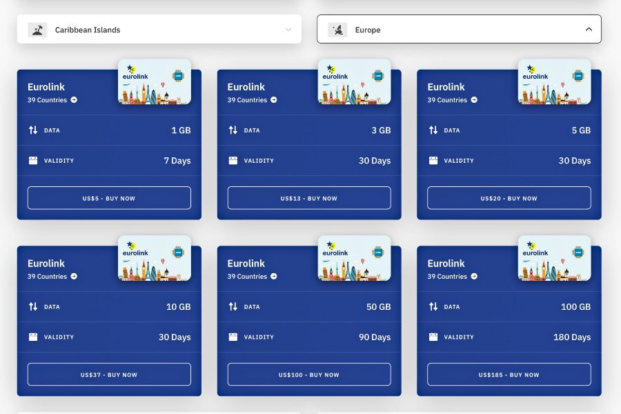The width and height of the screenshot is (621, 414).
Task: Click the '10 GB' data value
Action: coord(179,306)
